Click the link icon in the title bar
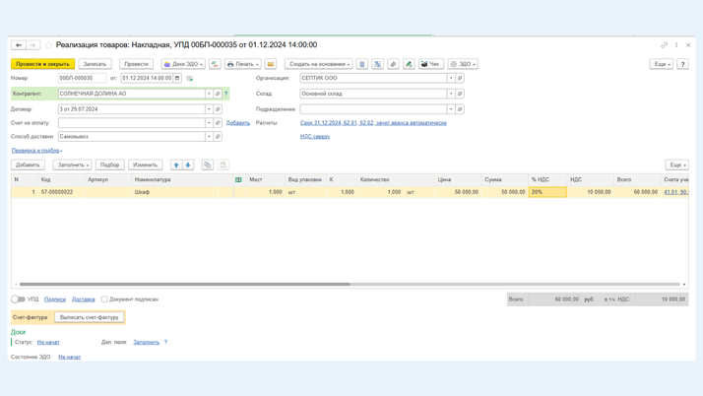Image resolution: width=703 pixels, height=396 pixels. click(664, 45)
